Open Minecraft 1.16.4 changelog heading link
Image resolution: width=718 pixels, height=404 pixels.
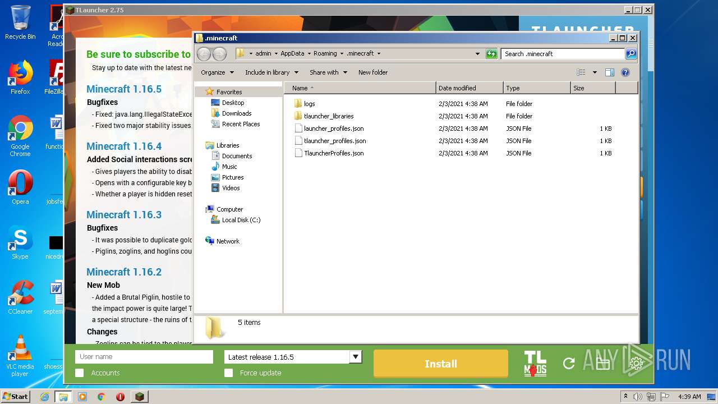pyautogui.click(x=124, y=146)
